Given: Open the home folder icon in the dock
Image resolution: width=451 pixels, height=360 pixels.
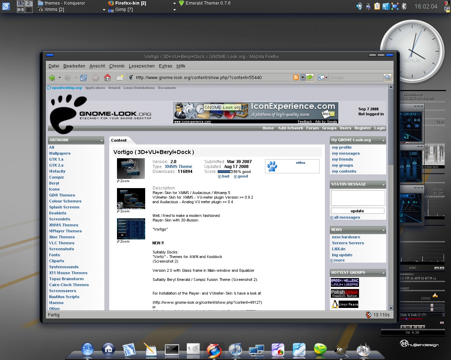Looking at the screenshot, I should coord(108,349).
